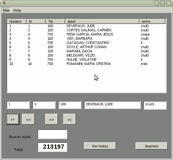Image resolution: width=173 pixels, height=160 pixels.
Task: Click the Ver todas button
Action: point(100,146)
